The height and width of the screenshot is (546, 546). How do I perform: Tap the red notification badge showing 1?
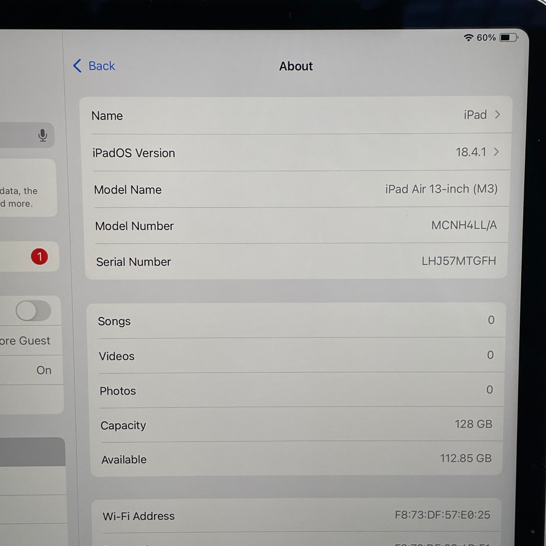39,257
